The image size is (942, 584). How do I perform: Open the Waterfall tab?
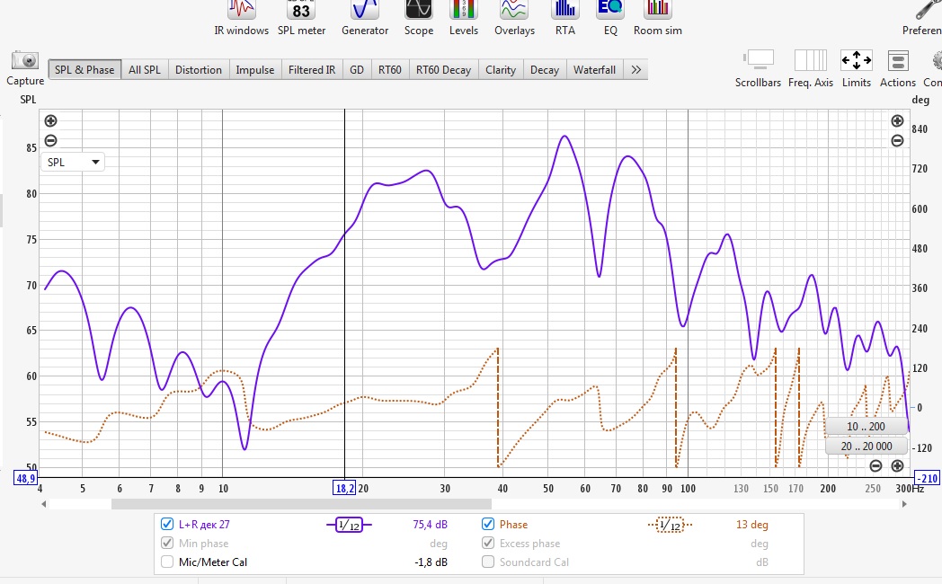(x=594, y=69)
